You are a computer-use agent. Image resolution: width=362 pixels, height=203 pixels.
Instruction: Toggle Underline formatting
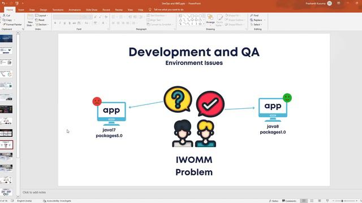pyautogui.click(x=64, y=23)
